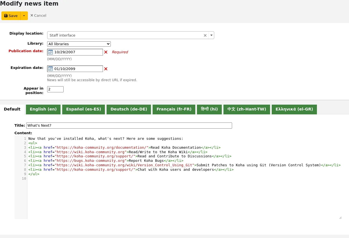This screenshot has width=349, height=238.
Task: Click 'Read/Write to the Koha Wiki' text
Action: tap(158, 152)
